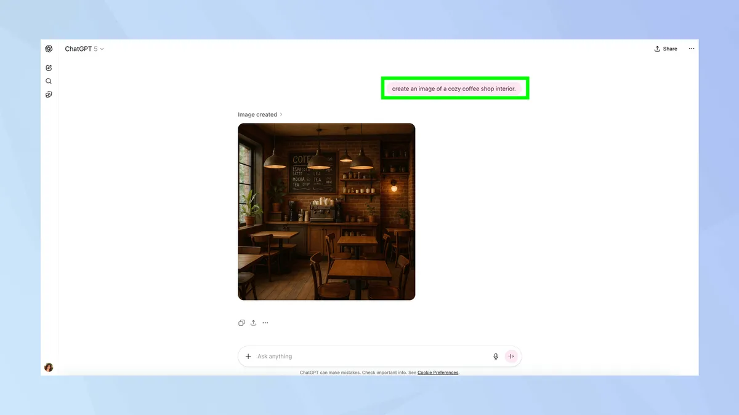Download the coffee shop image
The image size is (739, 415).
click(x=253, y=322)
